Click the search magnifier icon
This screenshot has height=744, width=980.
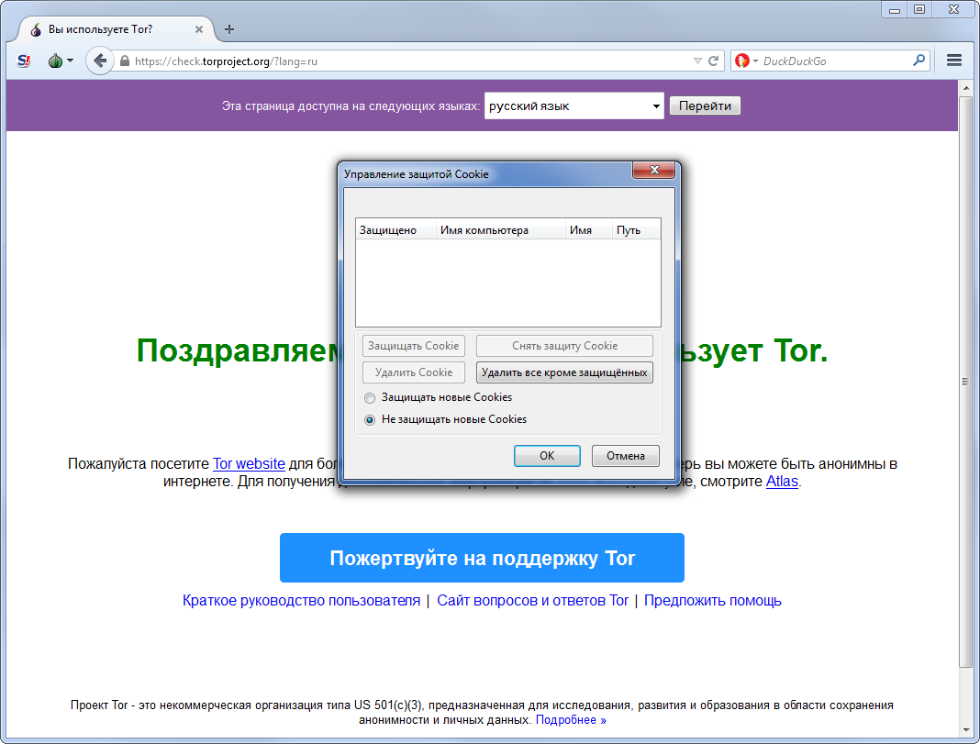coord(919,61)
